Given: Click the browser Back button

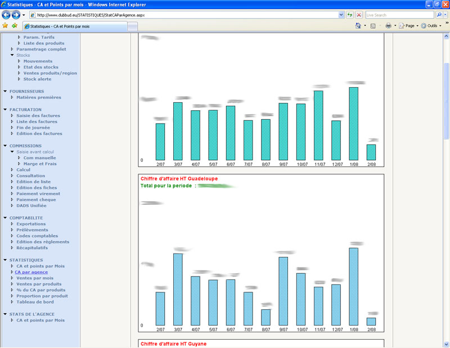Looking at the screenshot, I should [x=7, y=15].
